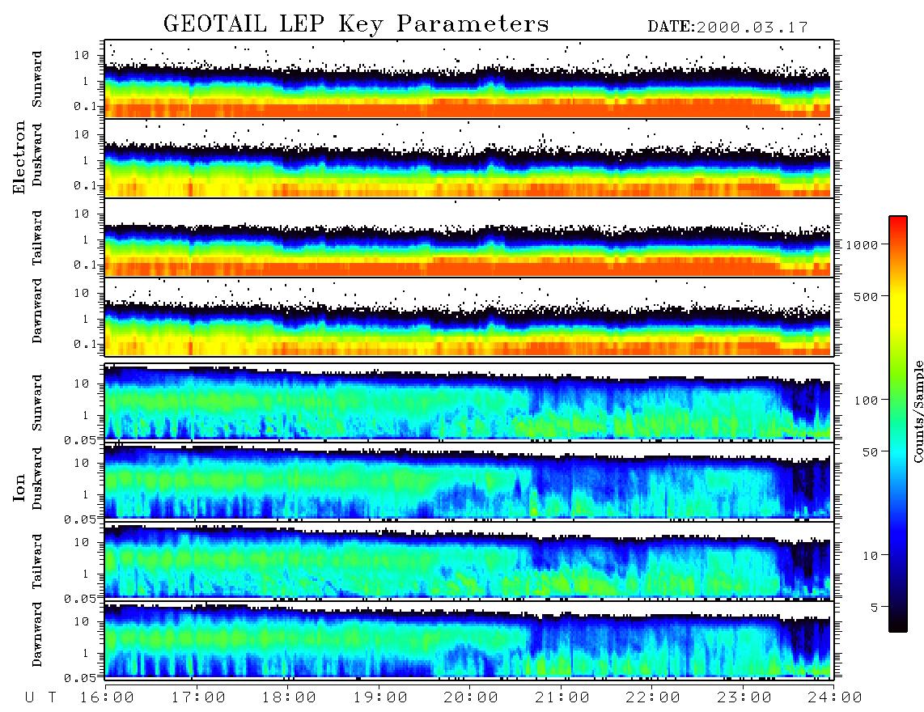Select the Ion 'Duskward' panel label
The height and width of the screenshot is (712, 924).
pos(37,478)
